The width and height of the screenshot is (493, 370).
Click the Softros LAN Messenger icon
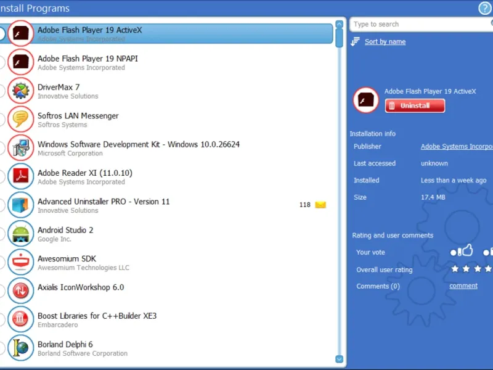pyautogui.click(x=21, y=119)
